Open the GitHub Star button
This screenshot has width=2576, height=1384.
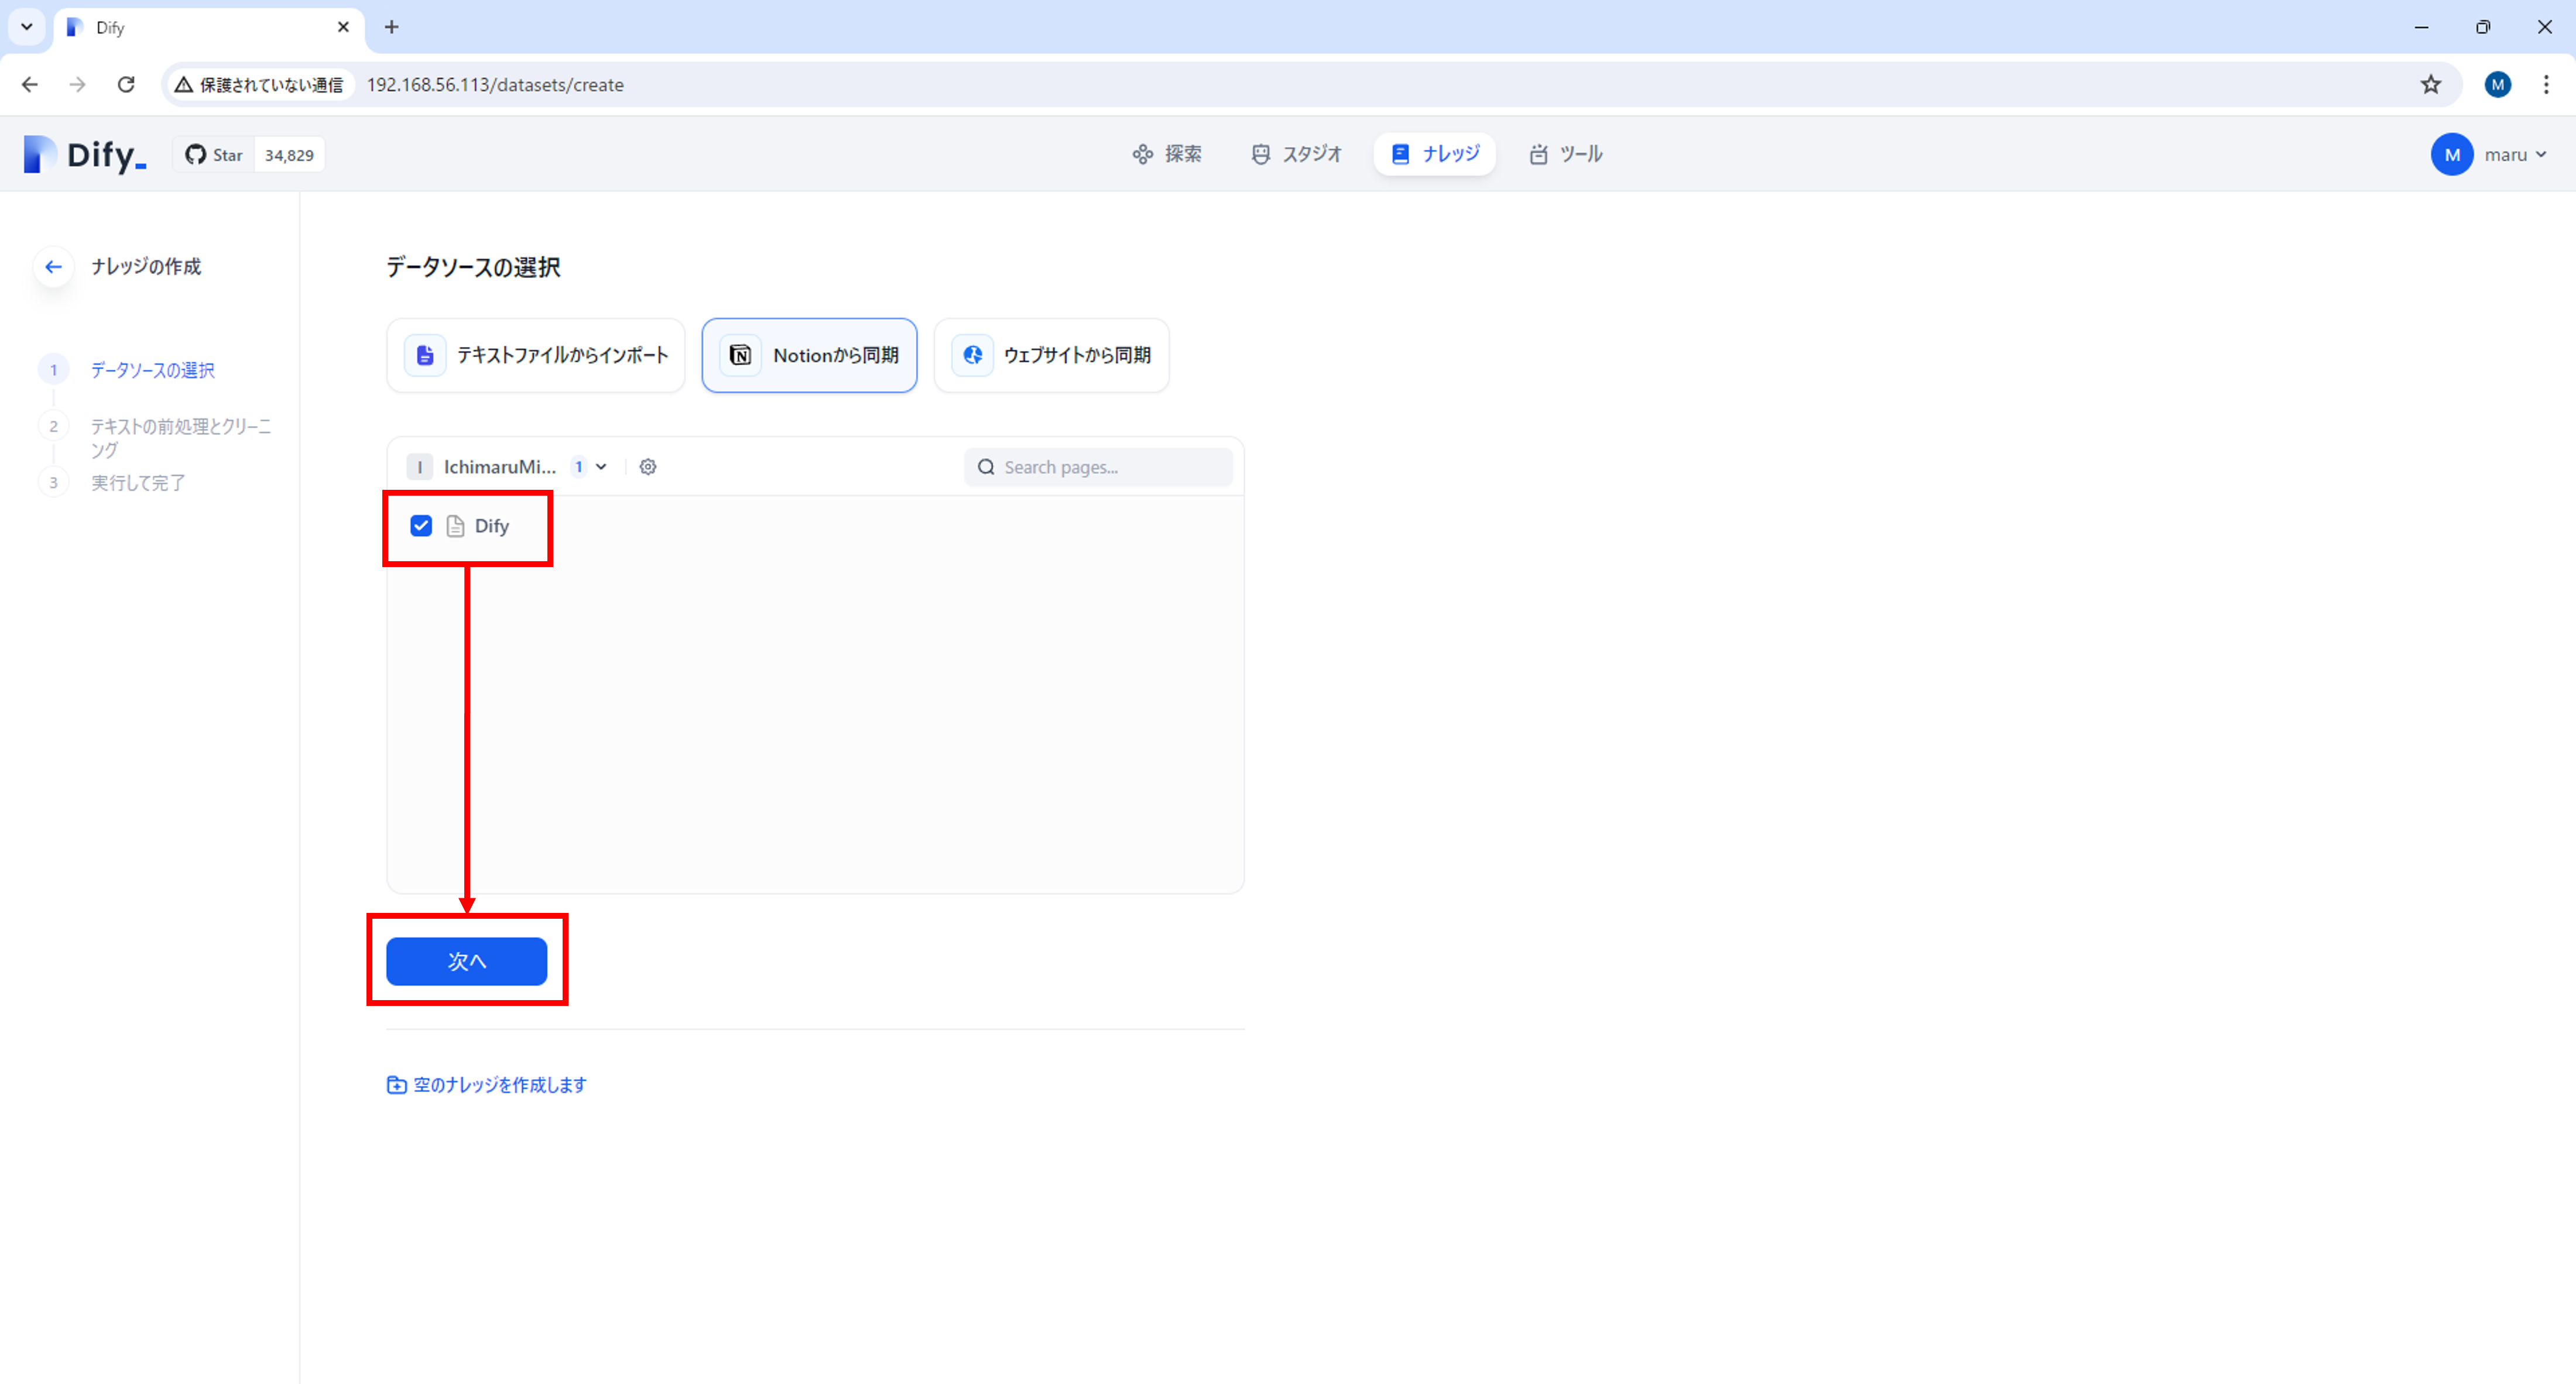tap(215, 155)
